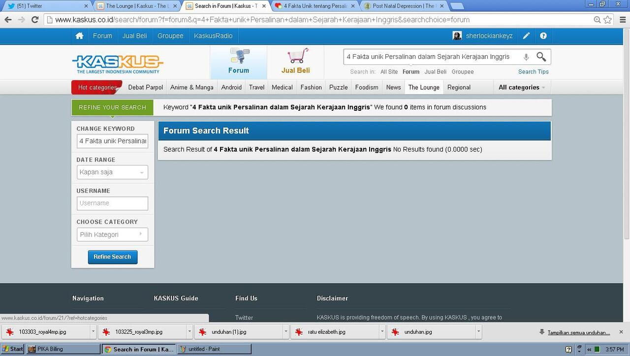The width and height of the screenshot is (630, 356).
Task: Click the microphone voice search icon
Action: coord(526,57)
